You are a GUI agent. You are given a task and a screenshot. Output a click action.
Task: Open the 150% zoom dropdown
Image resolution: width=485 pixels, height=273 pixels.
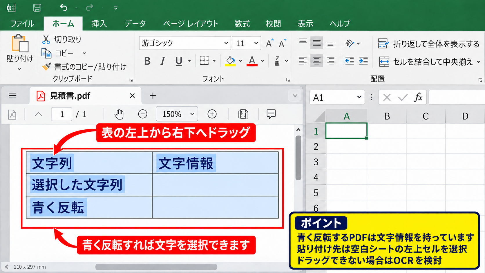point(192,114)
